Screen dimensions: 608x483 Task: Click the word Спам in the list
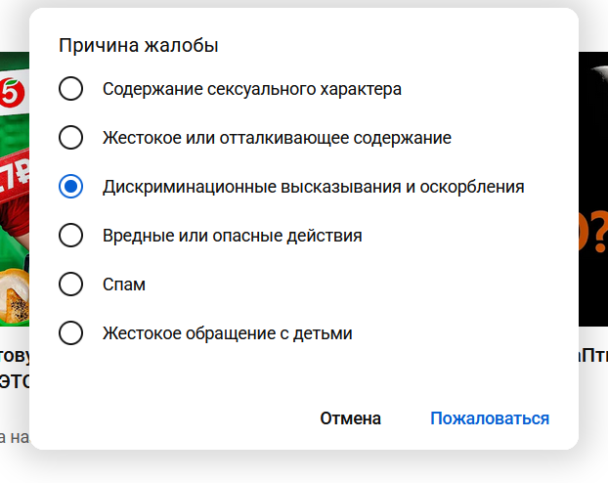click(x=124, y=285)
